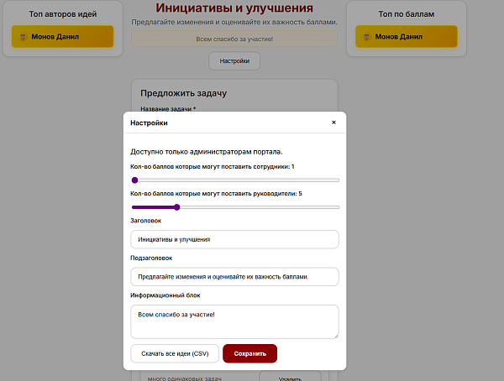Click the managers points slider handle
This screenshot has height=381, width=504.
tap(176, 207)
